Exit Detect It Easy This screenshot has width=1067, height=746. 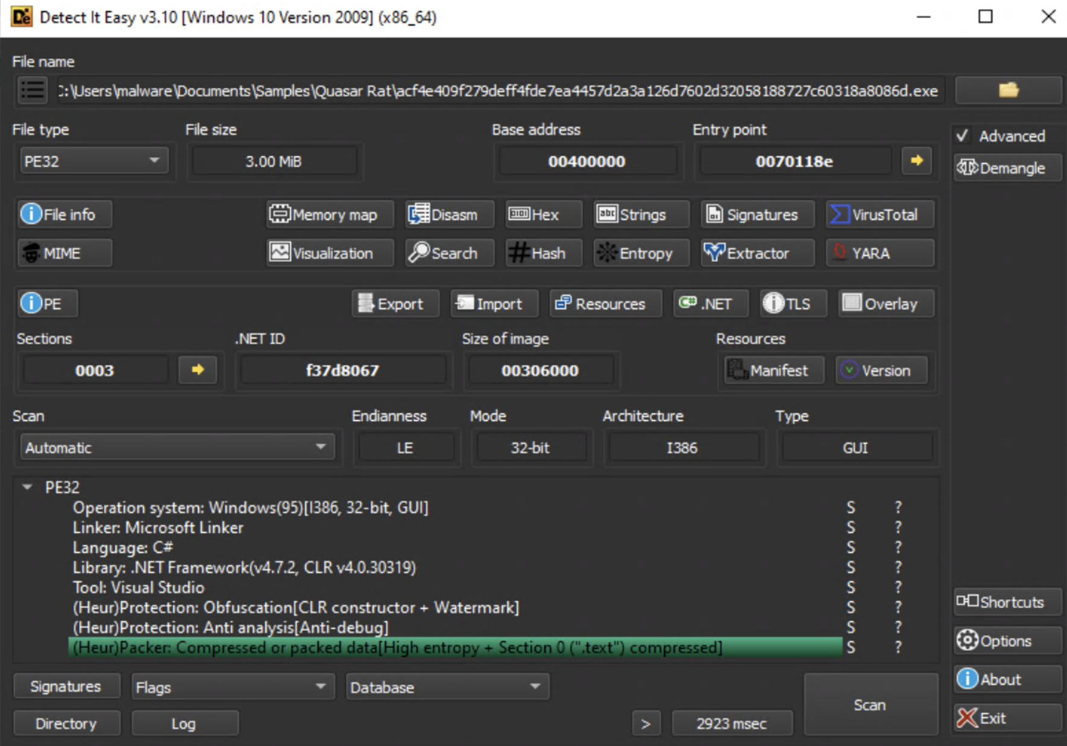pos(1008,718)
